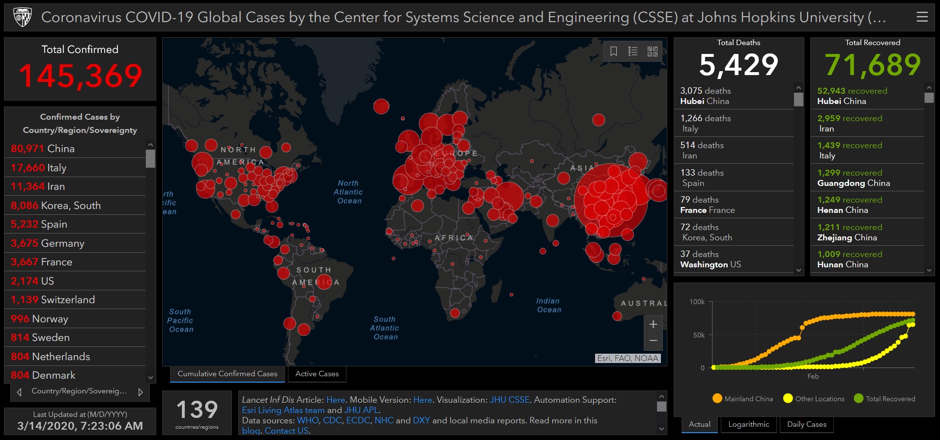Select Iran 514 deaths entry
Screen dimensions: 940x440
734,150
